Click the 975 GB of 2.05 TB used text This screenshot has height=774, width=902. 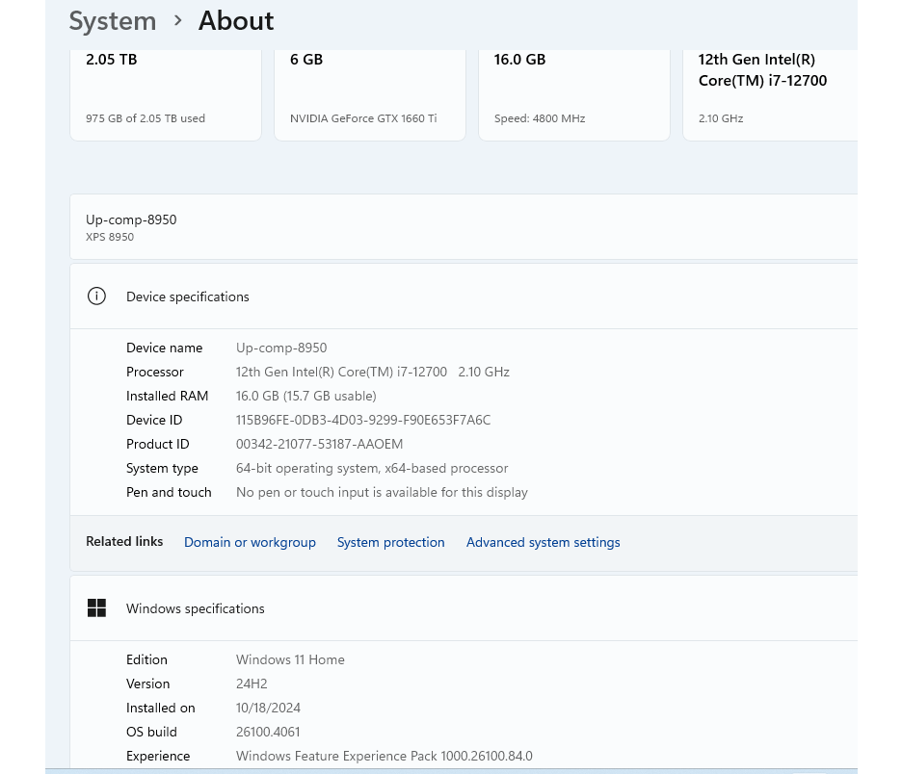pyautogui.click(x=146, y=118)
